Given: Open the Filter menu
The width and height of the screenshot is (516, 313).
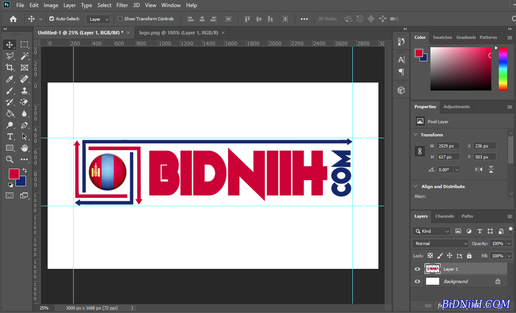Looking at the screenshot, I should 122,5.
